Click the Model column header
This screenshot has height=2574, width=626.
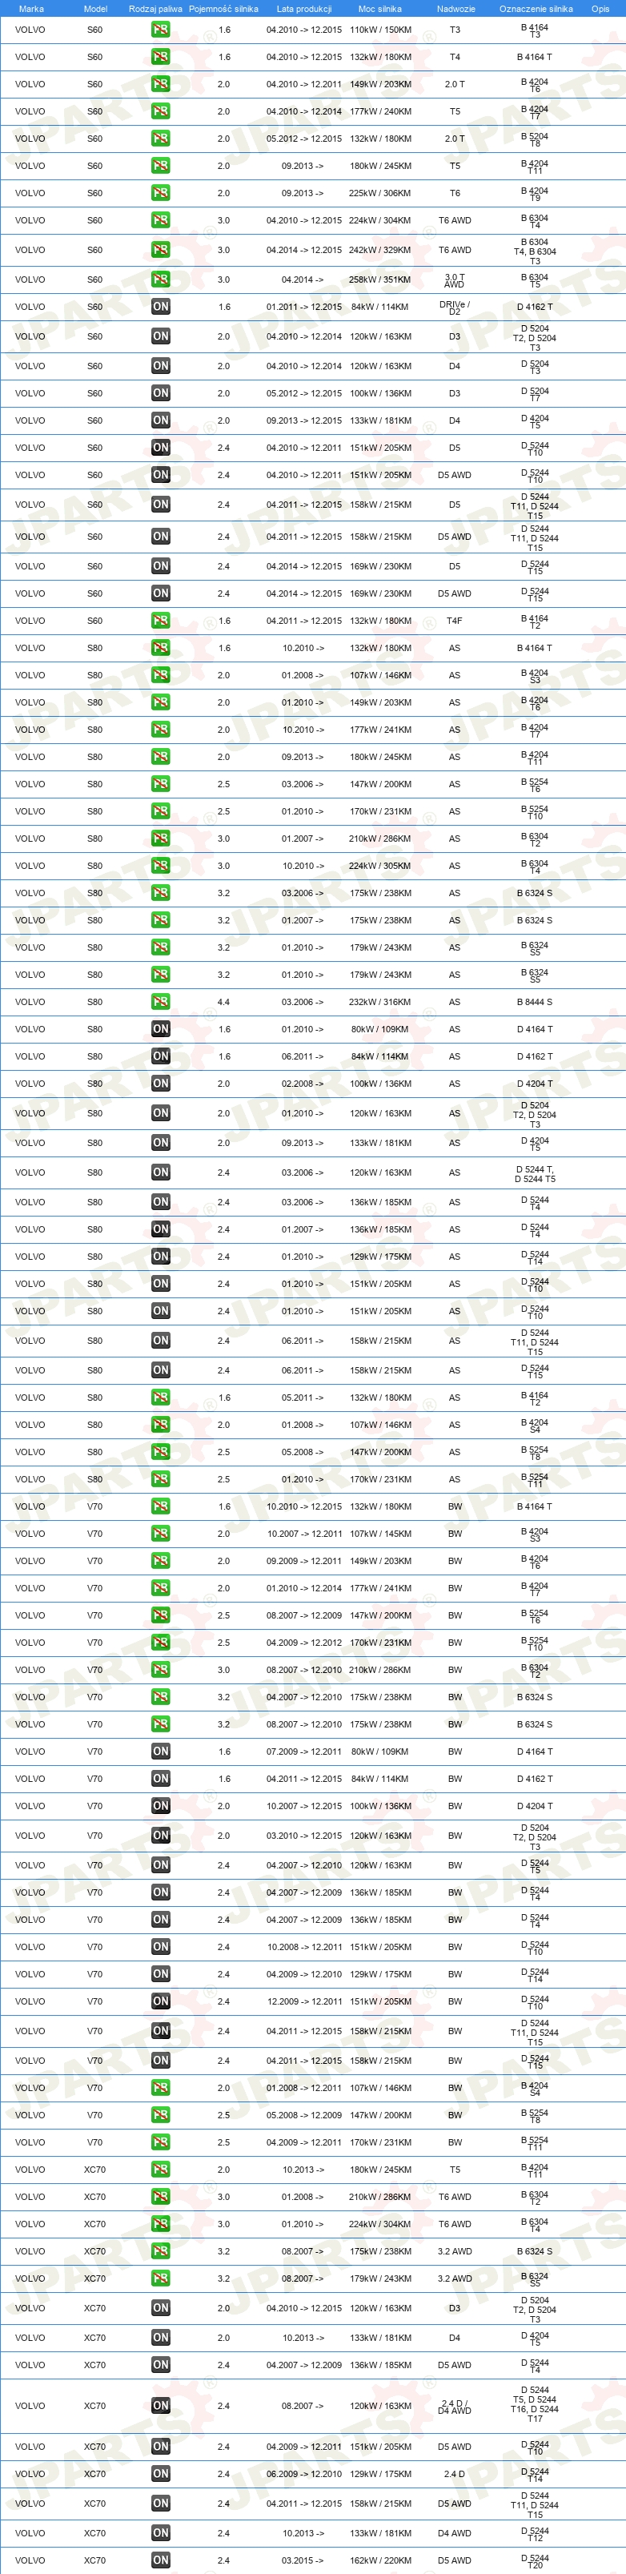(94, 9)
